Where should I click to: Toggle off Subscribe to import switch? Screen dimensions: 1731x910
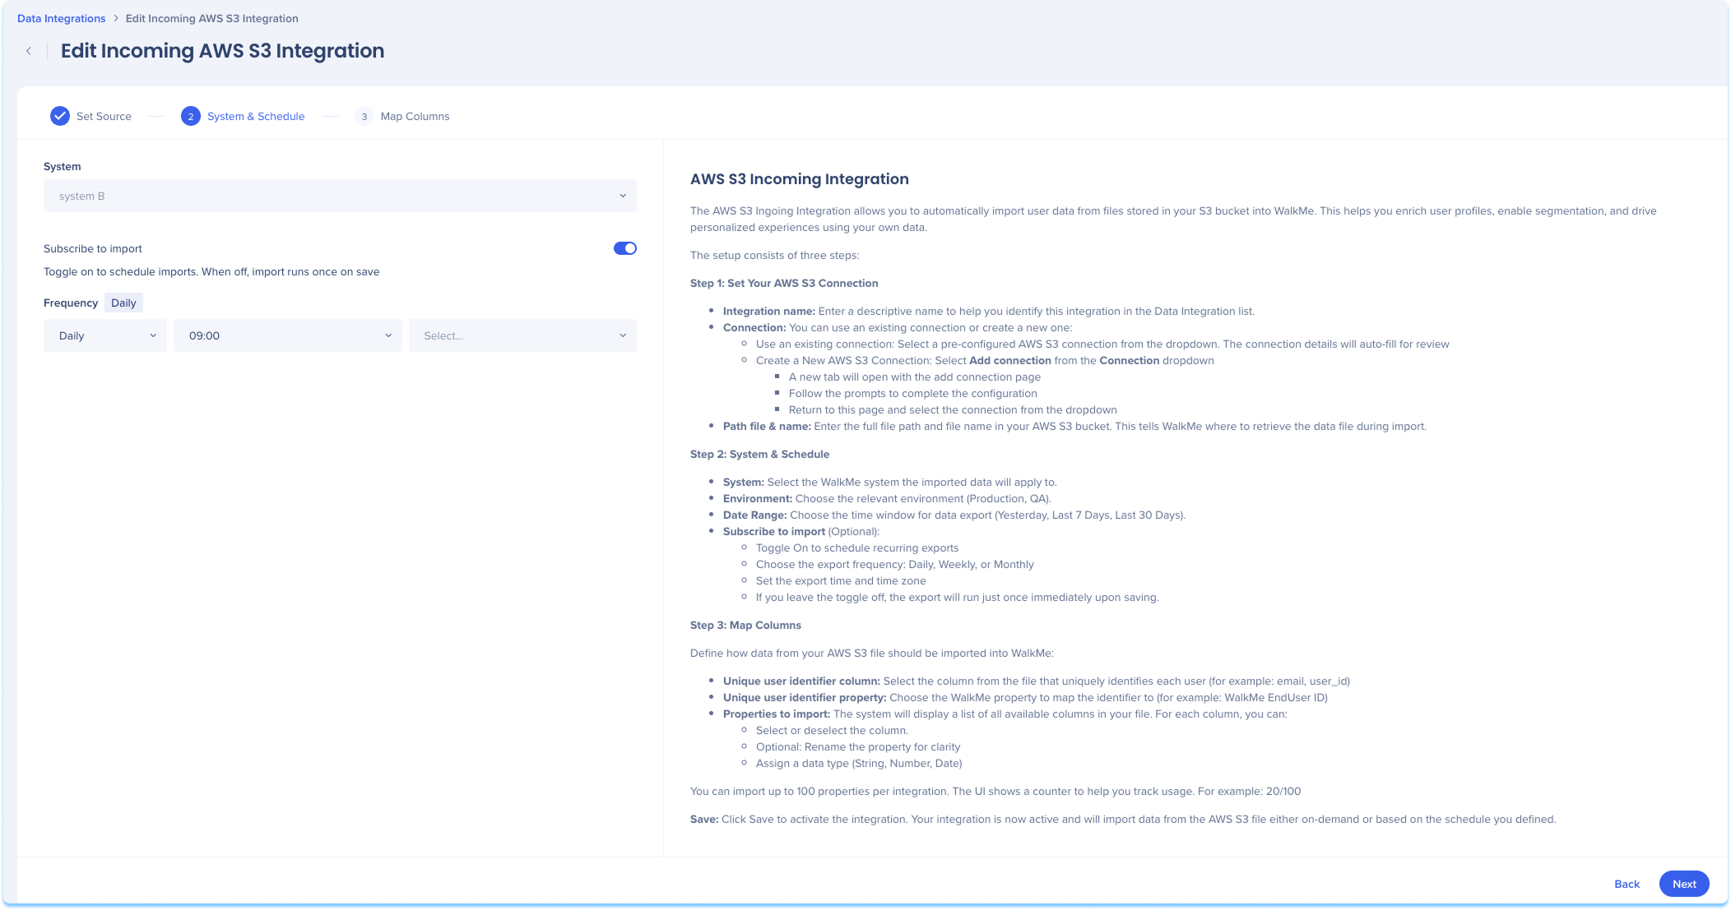point(625,248)
